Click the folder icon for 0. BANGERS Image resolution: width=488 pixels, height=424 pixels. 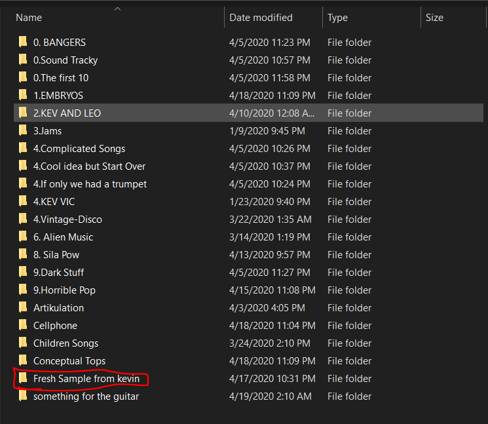click(x=23, y=42)
